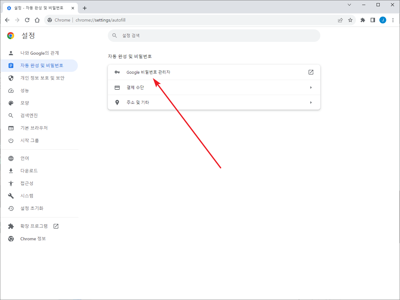Click the restore icon beside 설정 초기화
The image size is (400, 300).
[11, 208]
